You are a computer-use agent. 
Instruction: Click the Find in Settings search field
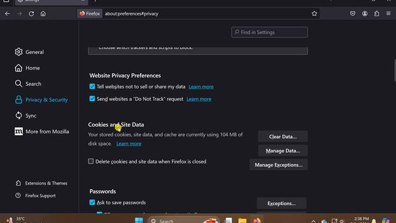tap(270, 32)
